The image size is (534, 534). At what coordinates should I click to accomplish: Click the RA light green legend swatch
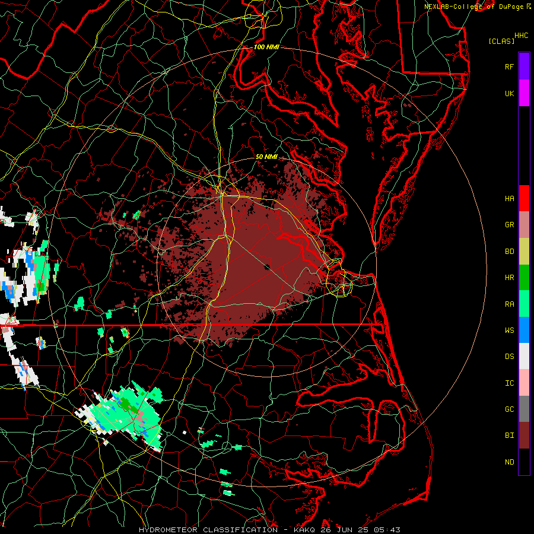tap(524, 304)
